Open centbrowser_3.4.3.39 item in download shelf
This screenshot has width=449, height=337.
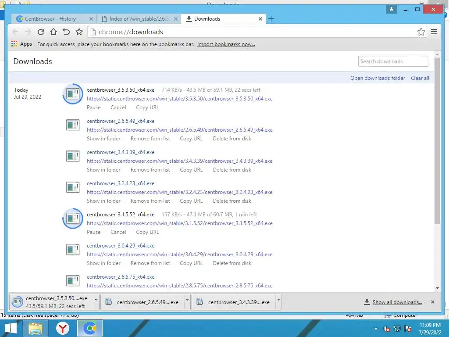click(234, 302)
